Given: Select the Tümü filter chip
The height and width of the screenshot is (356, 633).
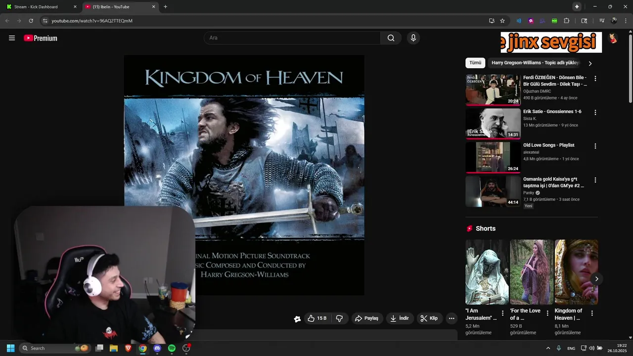Looking at the screenshot, I should pos(475,63).
